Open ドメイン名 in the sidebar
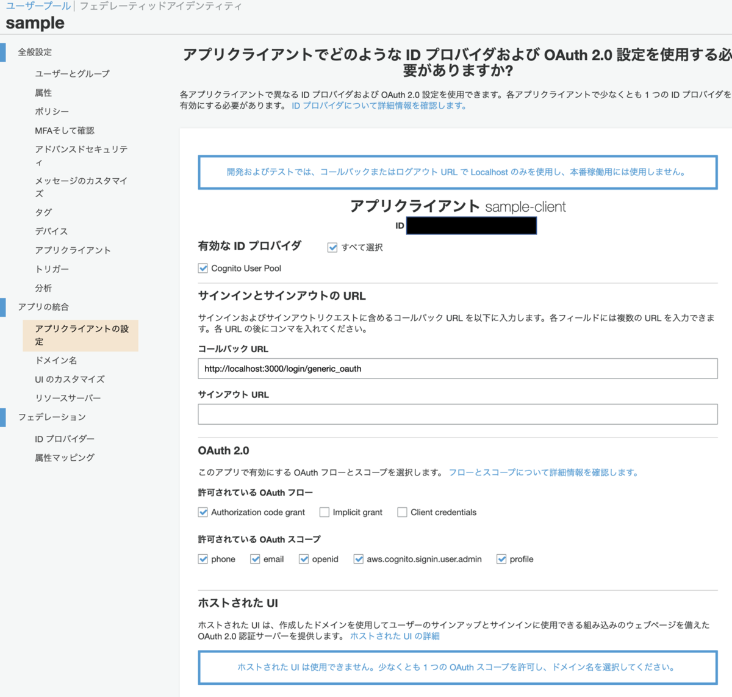The image size is (732, 697). tap(56, 361)
